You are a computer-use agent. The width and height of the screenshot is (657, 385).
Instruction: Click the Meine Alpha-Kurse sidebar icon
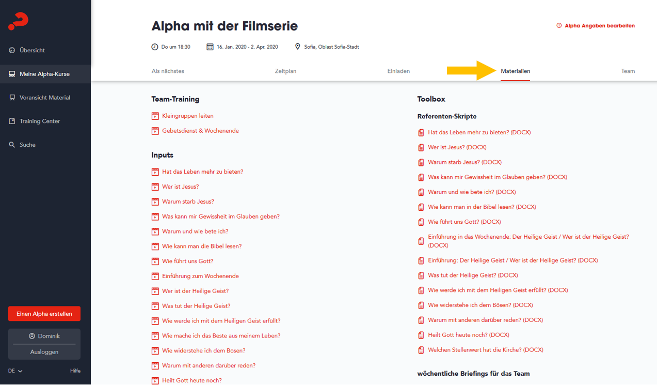pyautogui.click(x=12, y=74)
